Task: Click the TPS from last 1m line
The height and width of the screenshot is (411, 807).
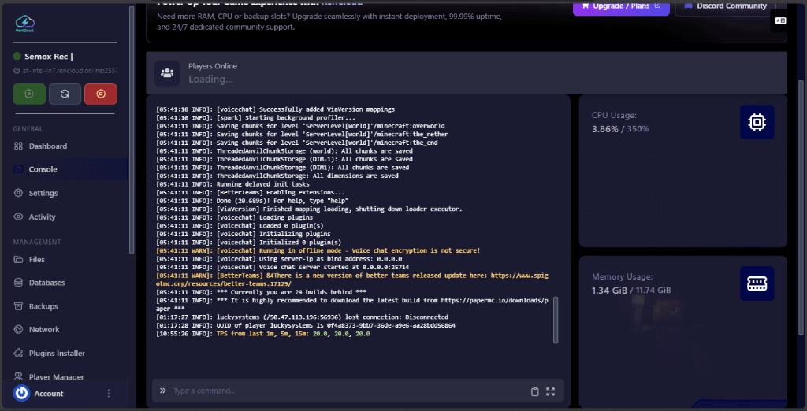Action: click(x=263, y=335)
